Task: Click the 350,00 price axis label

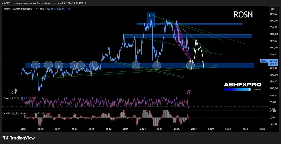Action: tap(273, 55)
